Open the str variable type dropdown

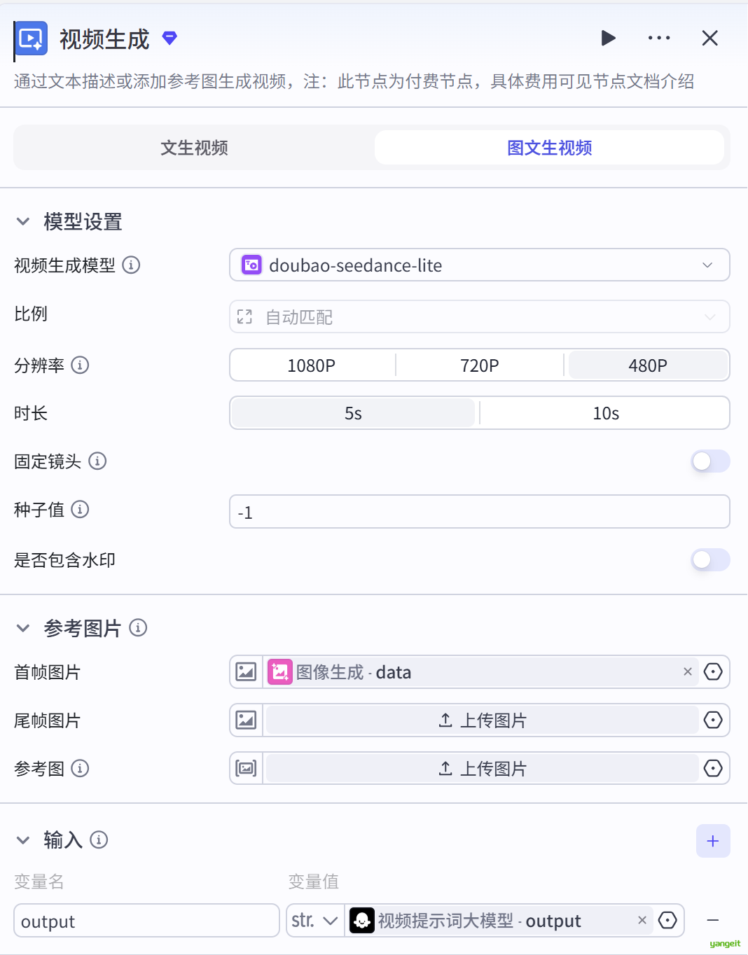(315, 921)
